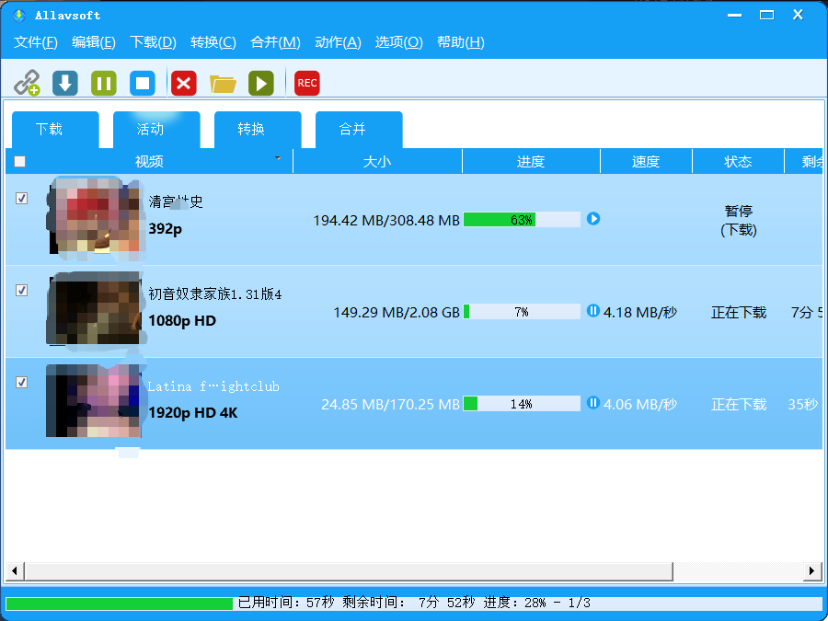The height and width of the screenshot is (621, 828).
Task: Uncheck the Latina fightclub row checkbox
Action: pos(22,383)
